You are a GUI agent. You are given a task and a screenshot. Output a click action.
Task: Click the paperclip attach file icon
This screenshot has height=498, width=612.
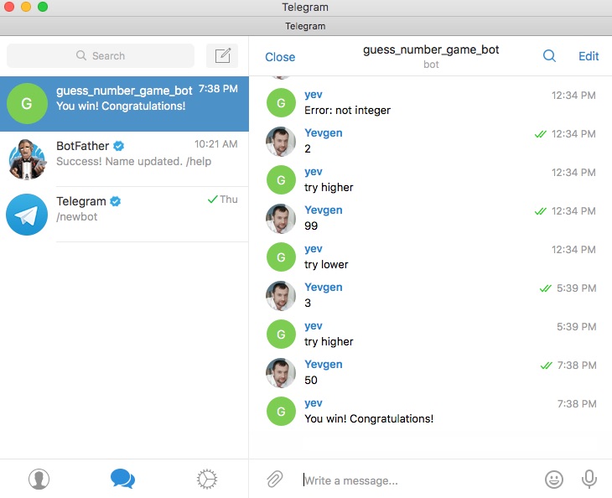pyautogui.click(x=275, y=480)
